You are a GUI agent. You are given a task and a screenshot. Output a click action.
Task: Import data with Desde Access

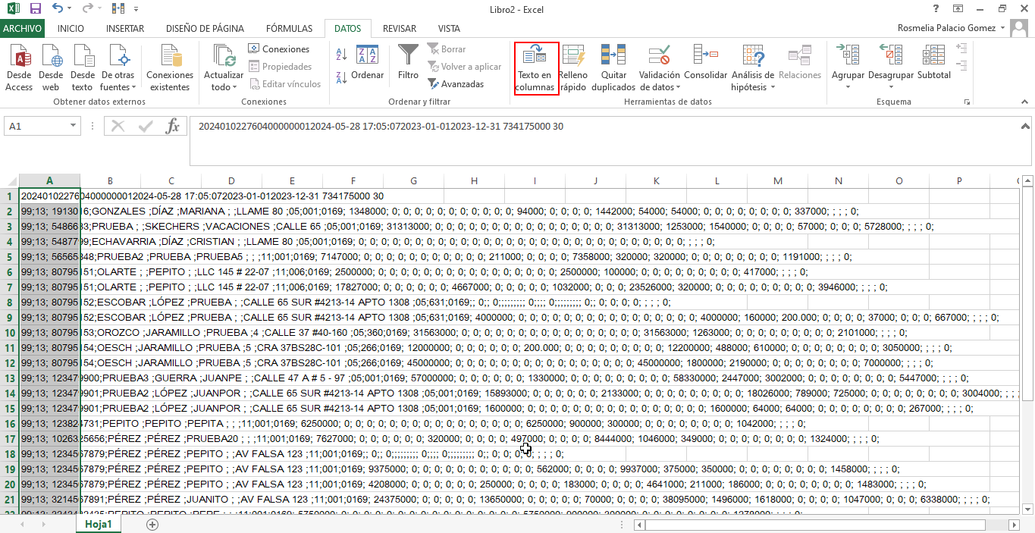point(19,56)
